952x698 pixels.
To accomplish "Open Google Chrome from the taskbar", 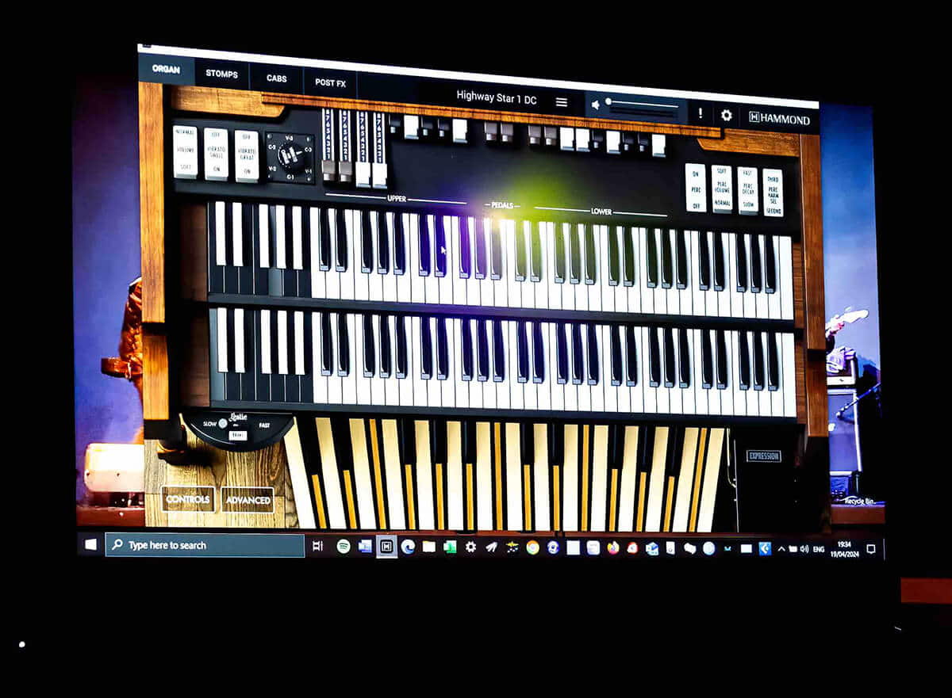I will tap(532, 547).
